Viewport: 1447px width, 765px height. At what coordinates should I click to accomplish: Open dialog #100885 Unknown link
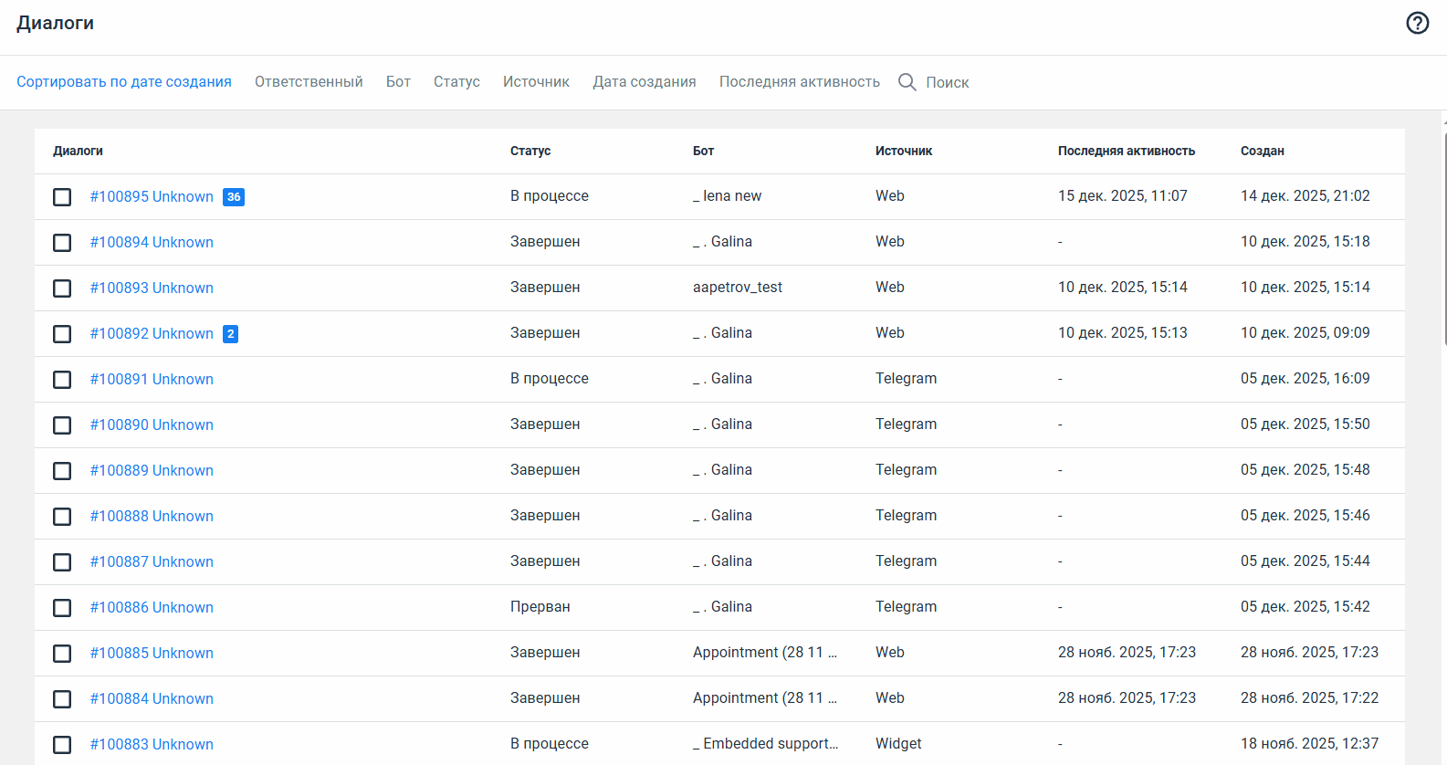point(152,654)
